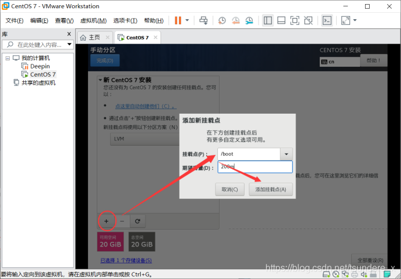Toggle the library sidebar view icon

(x=268, y=20)
